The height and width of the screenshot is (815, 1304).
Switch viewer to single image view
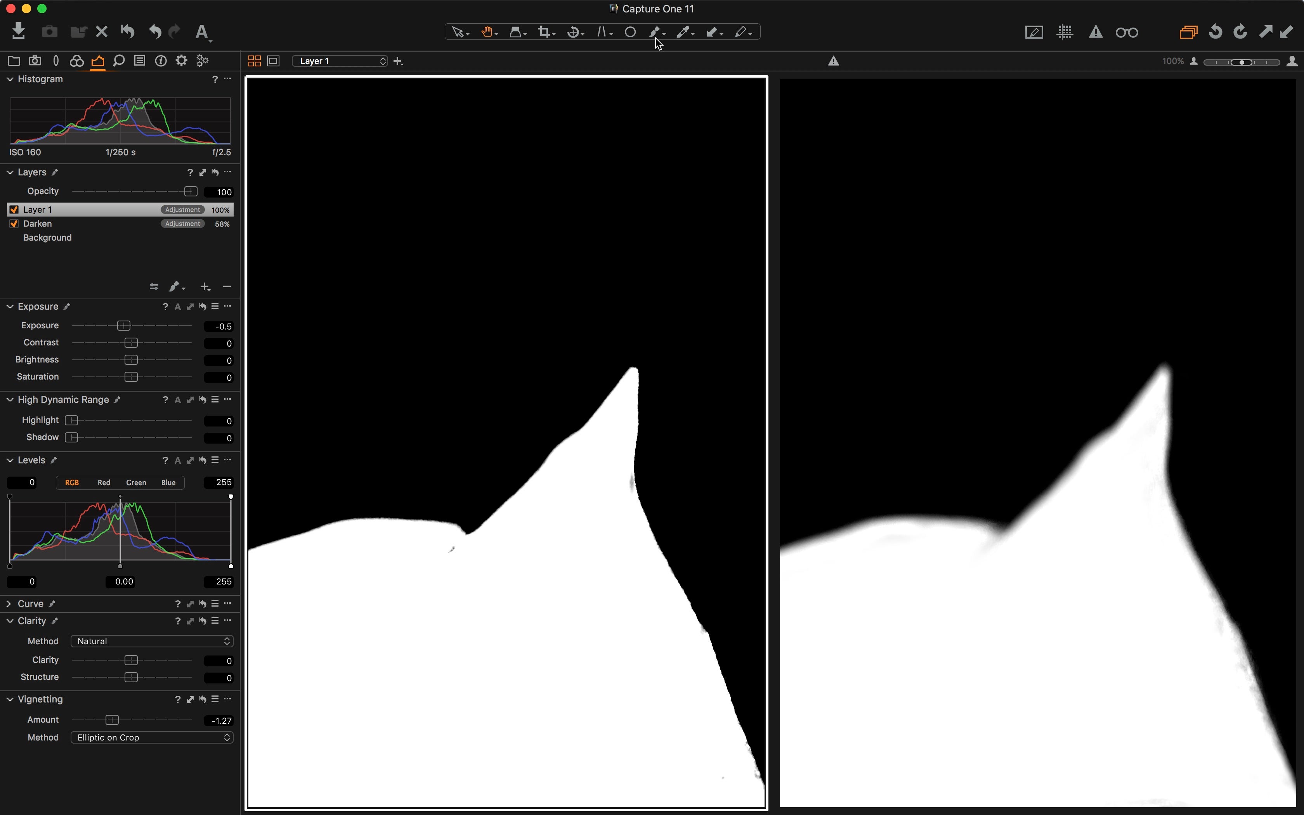pos(274,61)
